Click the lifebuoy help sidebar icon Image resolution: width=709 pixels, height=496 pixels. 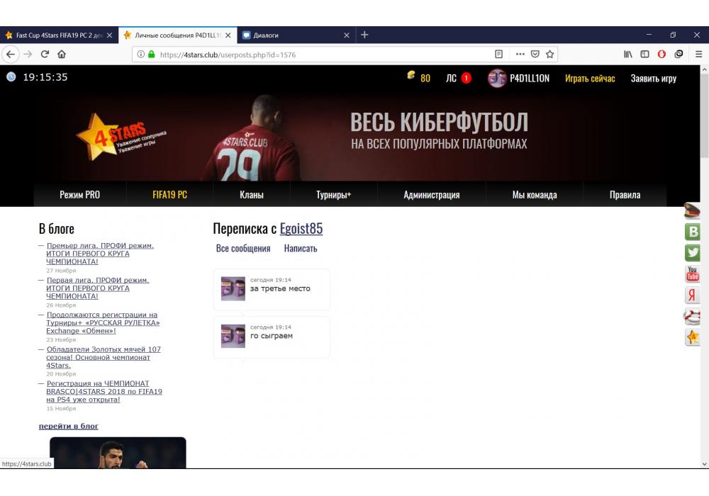692,316
